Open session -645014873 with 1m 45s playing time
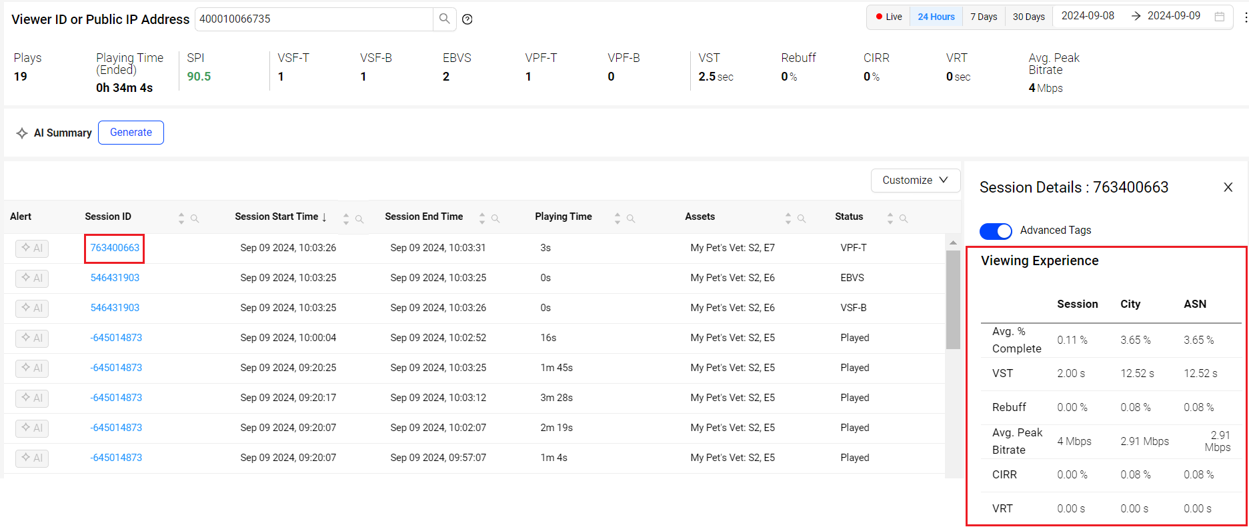The height and width of the screenshot is (527, 1249). coord(116,368)
